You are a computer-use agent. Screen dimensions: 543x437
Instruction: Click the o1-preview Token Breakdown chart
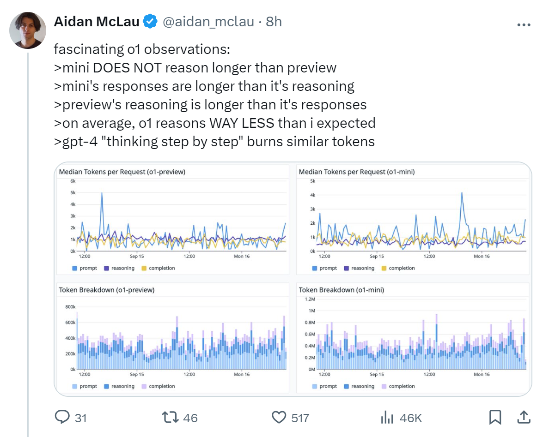click(173, 338)
